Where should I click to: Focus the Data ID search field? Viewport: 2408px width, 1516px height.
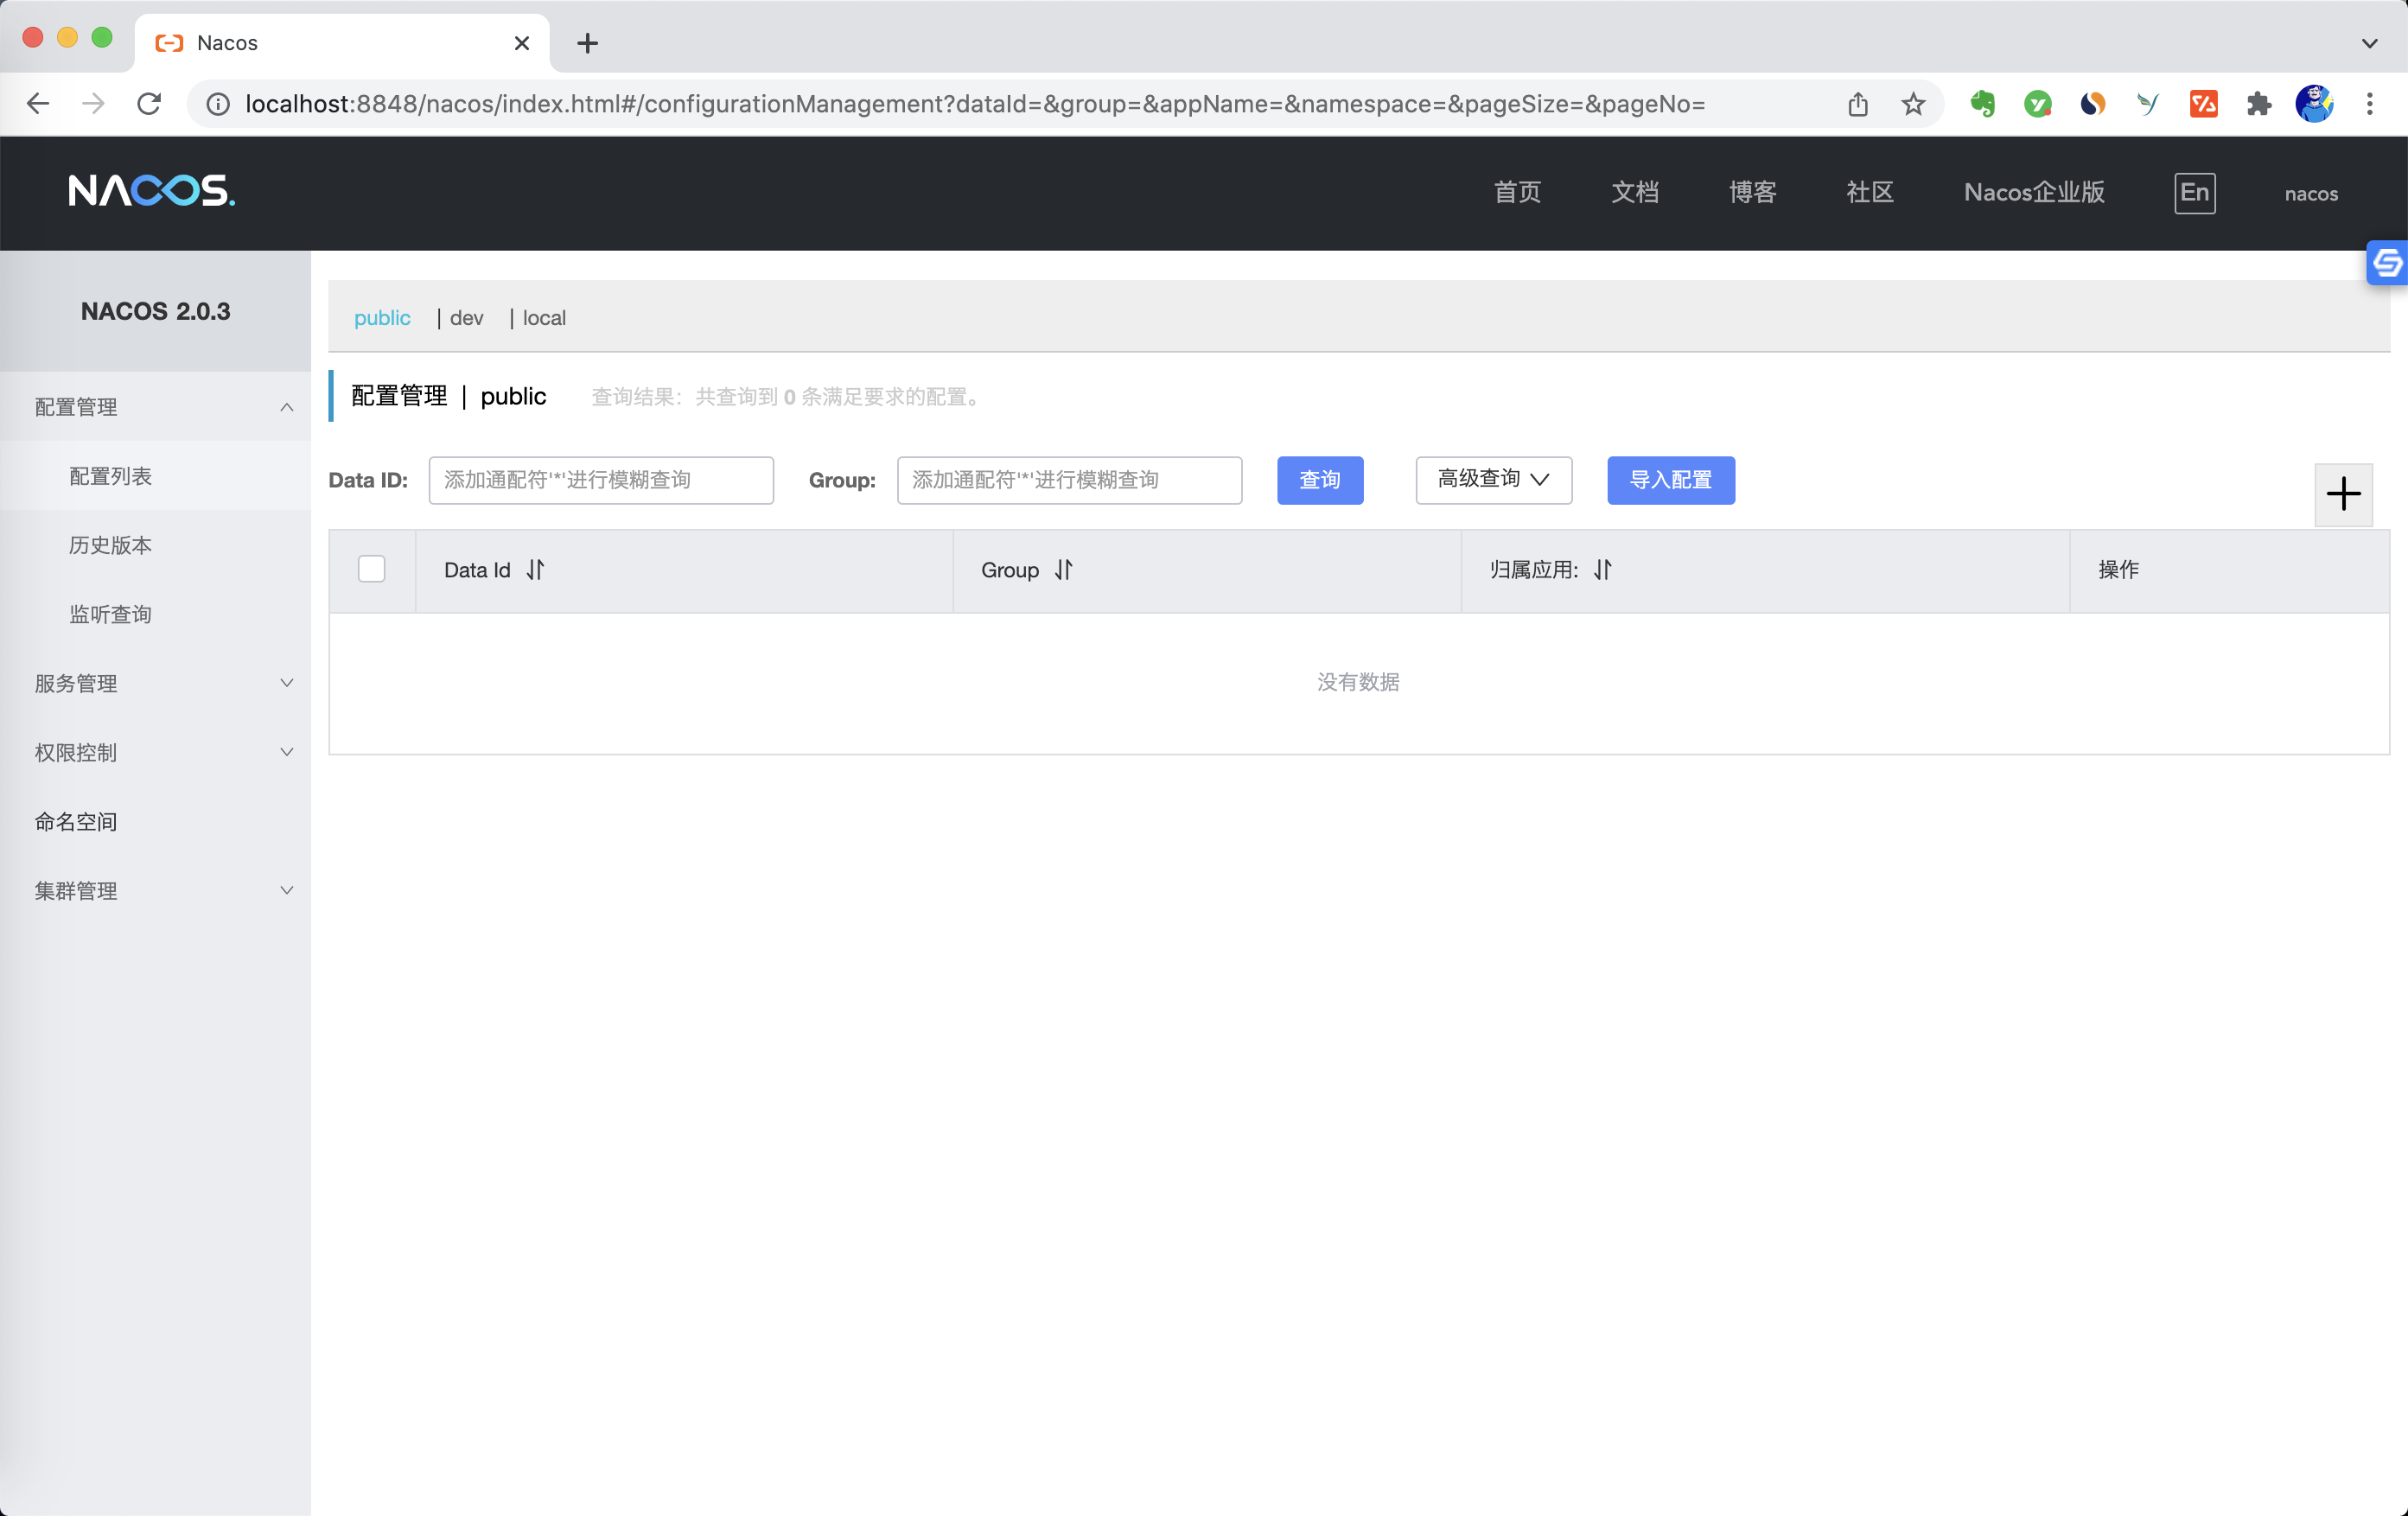(600, 480)
